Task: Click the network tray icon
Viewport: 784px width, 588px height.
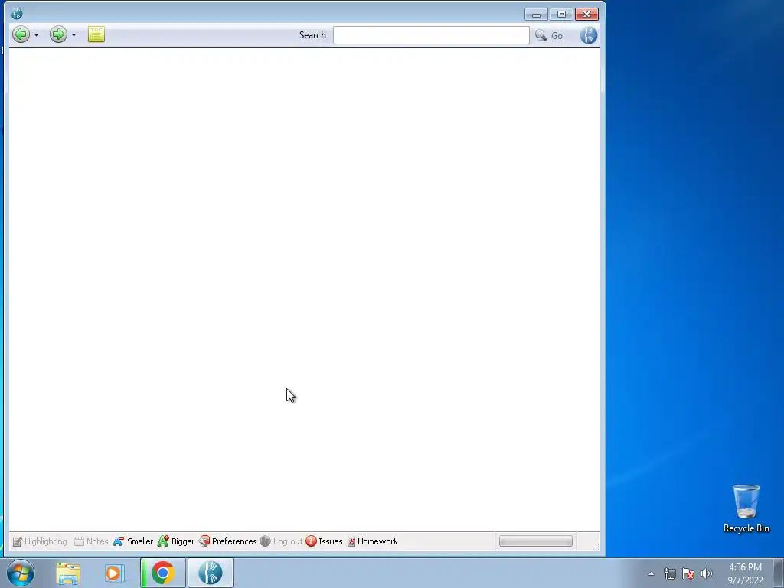Action: pos(669,573)
